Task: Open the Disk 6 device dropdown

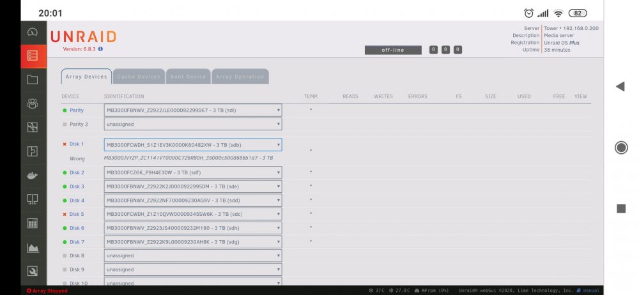Action: (193, 228)
